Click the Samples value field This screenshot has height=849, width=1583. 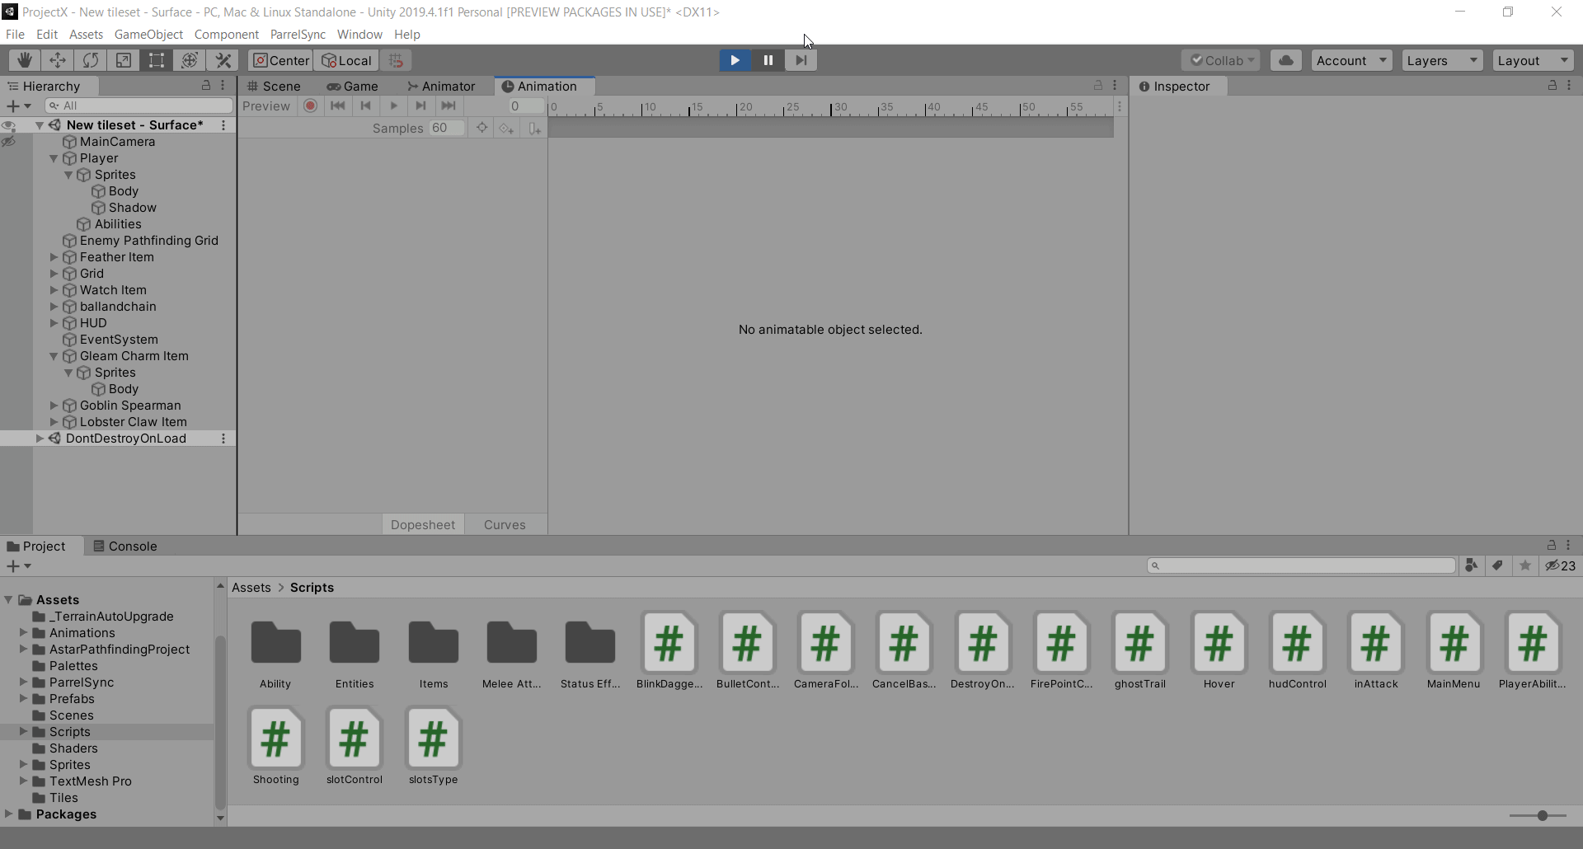447,128
